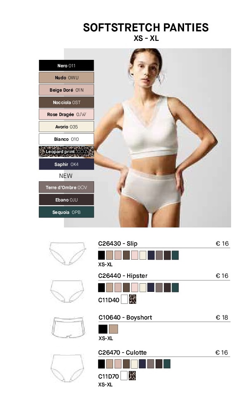Image resolution: width=241 pixels, height=405 pixels.
Task: Click the Culotte line drawing
Action: point(67,368)
